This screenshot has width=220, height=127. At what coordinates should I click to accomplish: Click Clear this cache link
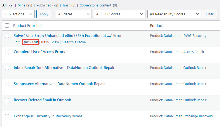(74, 42)
